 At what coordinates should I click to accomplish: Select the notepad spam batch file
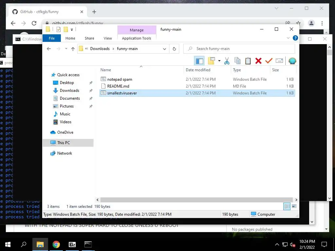197,79
